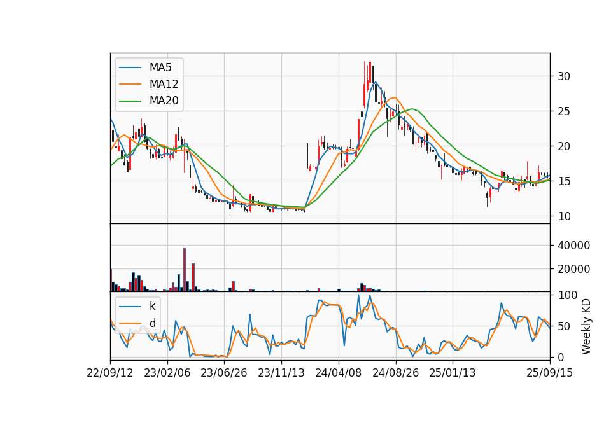The image size is (611, 439).
Task: Click the 23/06/26 date tick label
Action: (224, 373)
